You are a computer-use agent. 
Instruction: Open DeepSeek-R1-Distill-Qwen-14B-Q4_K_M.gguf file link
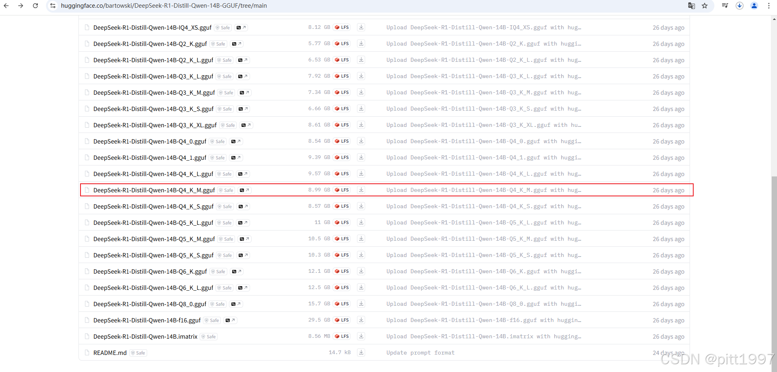[154, 190]
